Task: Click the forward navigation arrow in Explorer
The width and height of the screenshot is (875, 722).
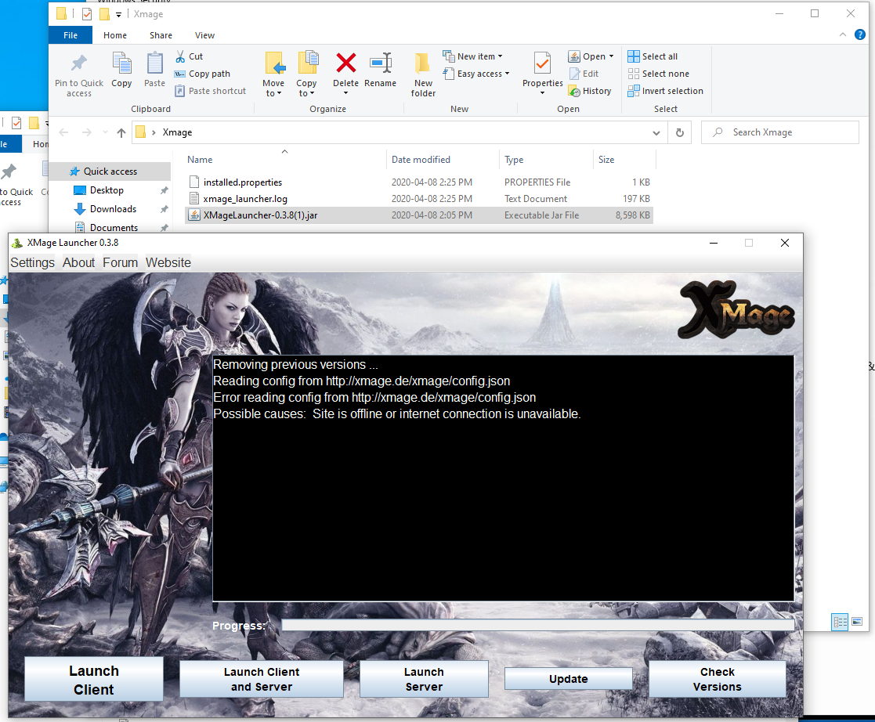Action: (86, 132)
